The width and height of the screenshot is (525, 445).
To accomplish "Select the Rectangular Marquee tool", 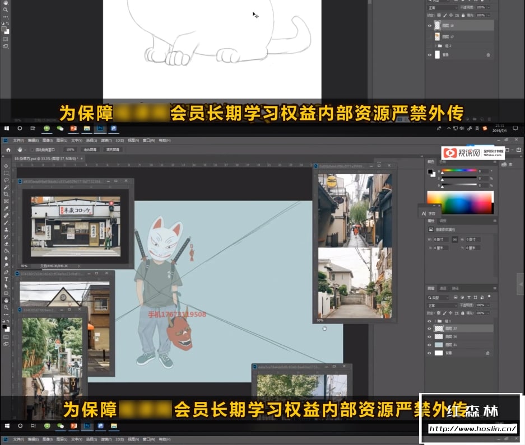I will coord(6,173).
